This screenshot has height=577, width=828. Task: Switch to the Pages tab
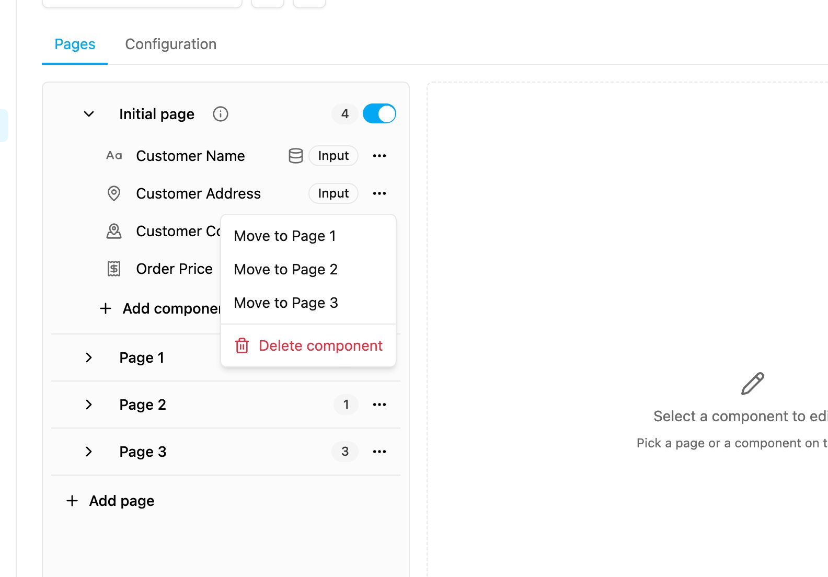pos(75,44)
